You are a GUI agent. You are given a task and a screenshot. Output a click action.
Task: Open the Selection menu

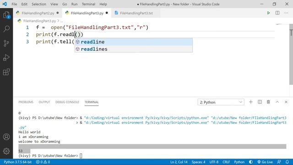tap(38, 4)
